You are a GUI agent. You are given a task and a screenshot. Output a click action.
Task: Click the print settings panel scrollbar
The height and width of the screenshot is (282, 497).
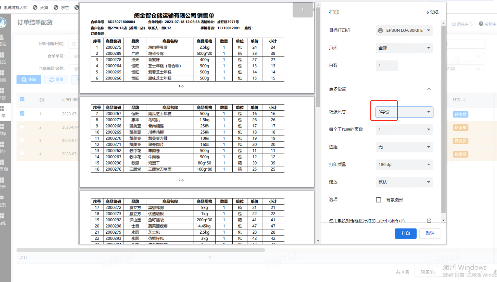click(x=443, y=120)
